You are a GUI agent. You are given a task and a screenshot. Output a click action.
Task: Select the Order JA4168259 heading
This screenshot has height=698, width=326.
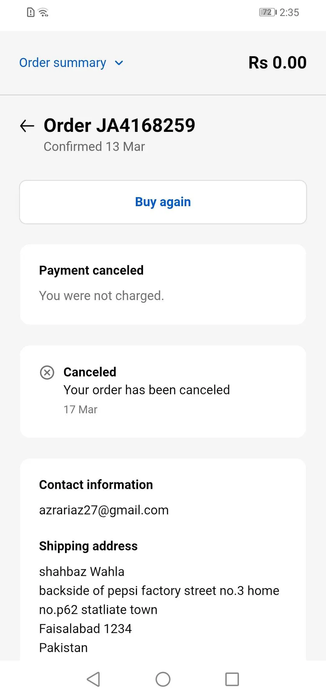pyautogui.click(x=119, y=125)
